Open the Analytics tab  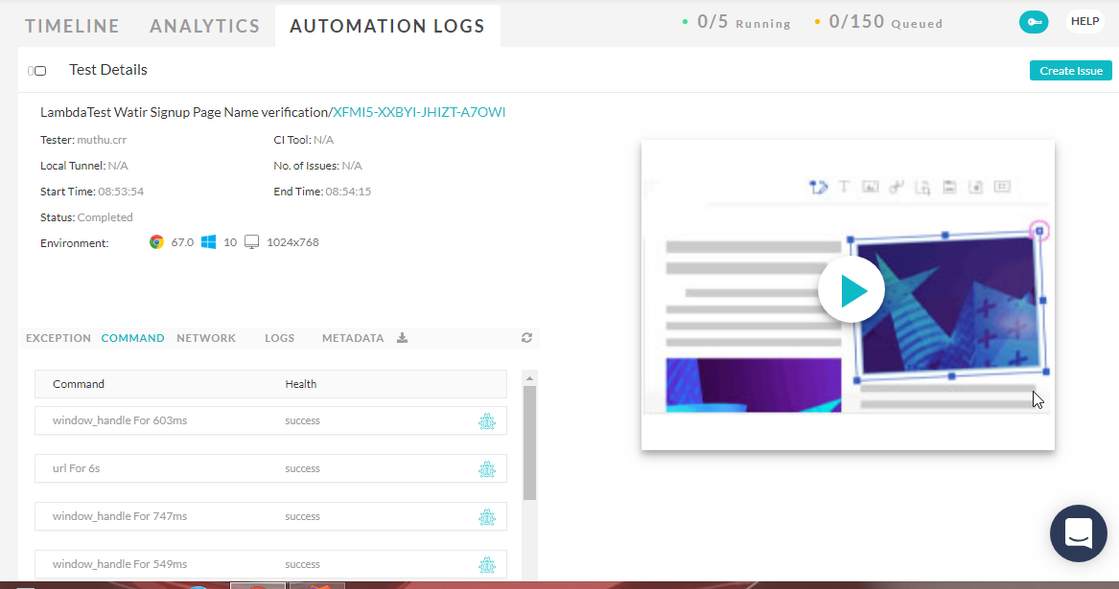[x=204, y=26]
